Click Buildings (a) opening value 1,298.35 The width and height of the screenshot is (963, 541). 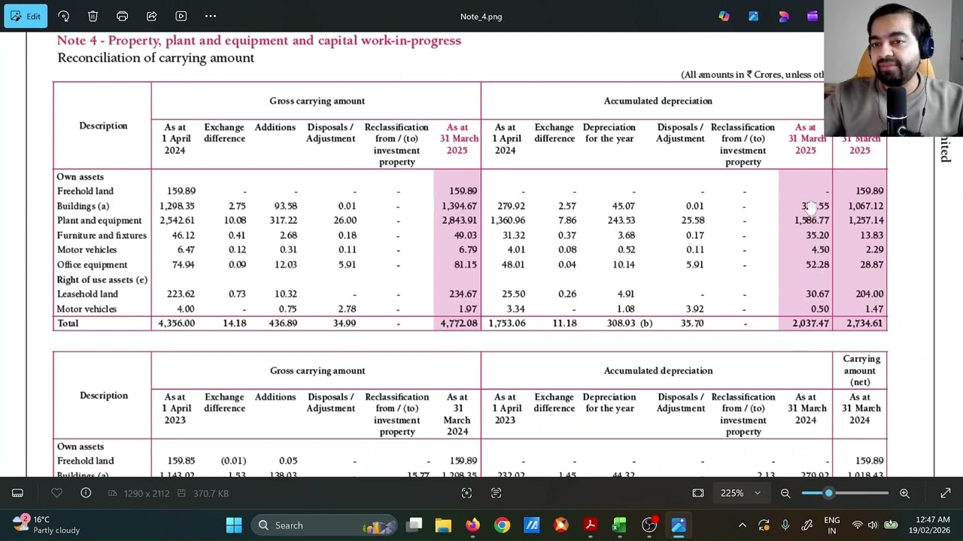click(177, 206)
